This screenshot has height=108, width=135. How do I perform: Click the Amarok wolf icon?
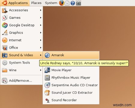(x=47, y=55)
